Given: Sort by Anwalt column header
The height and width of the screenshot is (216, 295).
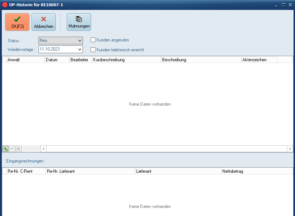Looking at the screenshot, I should [26, 60].
